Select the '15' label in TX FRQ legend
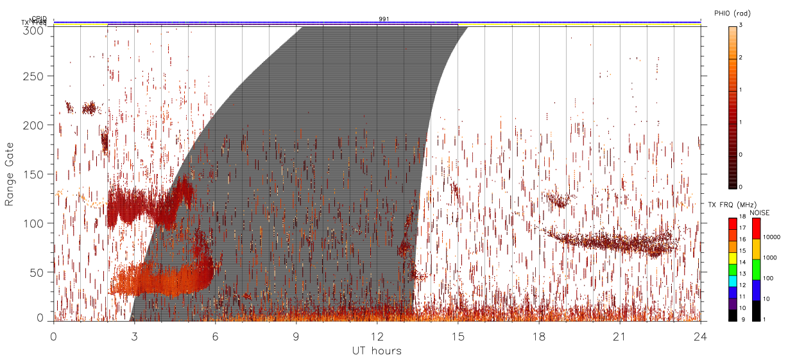The width and height of the screenshot is (788, 364). click(742, 252)
